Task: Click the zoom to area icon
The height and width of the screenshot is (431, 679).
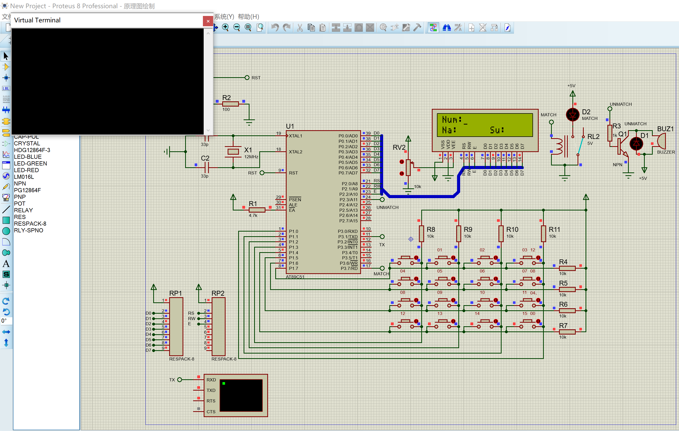Action: [260, 27]
